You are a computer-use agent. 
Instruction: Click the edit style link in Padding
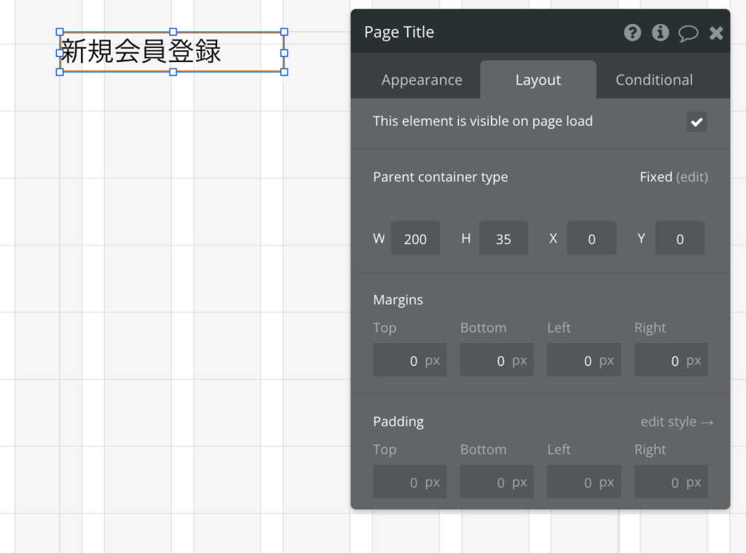(677, 422)
